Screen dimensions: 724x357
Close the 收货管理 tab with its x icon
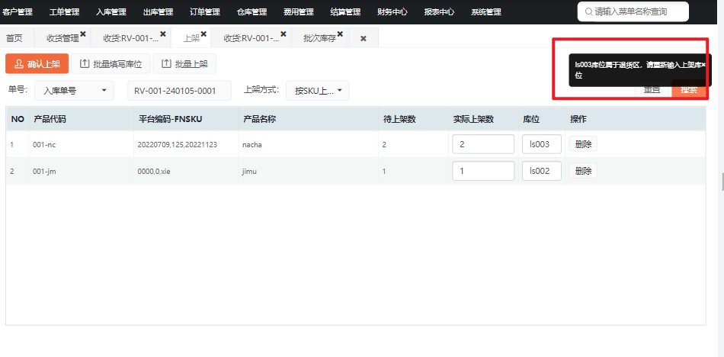tap(83, 34)
